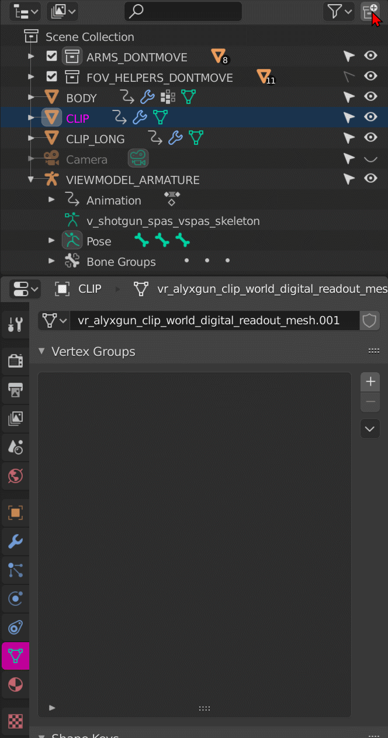Open the Material properties tab
Image resolution: width=388 pixels, height=738 pixels.
[15, 684]
